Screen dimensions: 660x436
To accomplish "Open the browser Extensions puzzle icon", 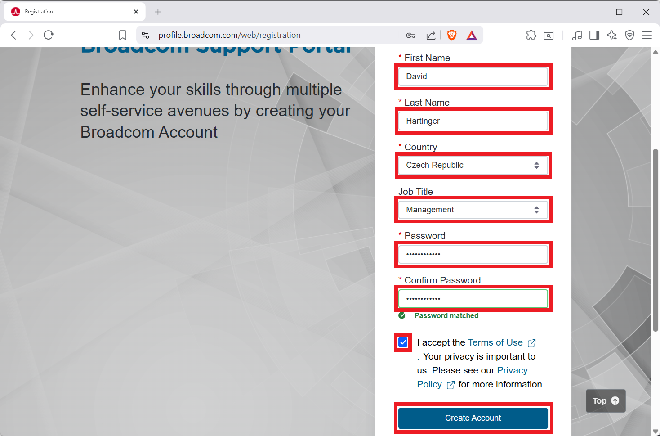I will point(531,35).
